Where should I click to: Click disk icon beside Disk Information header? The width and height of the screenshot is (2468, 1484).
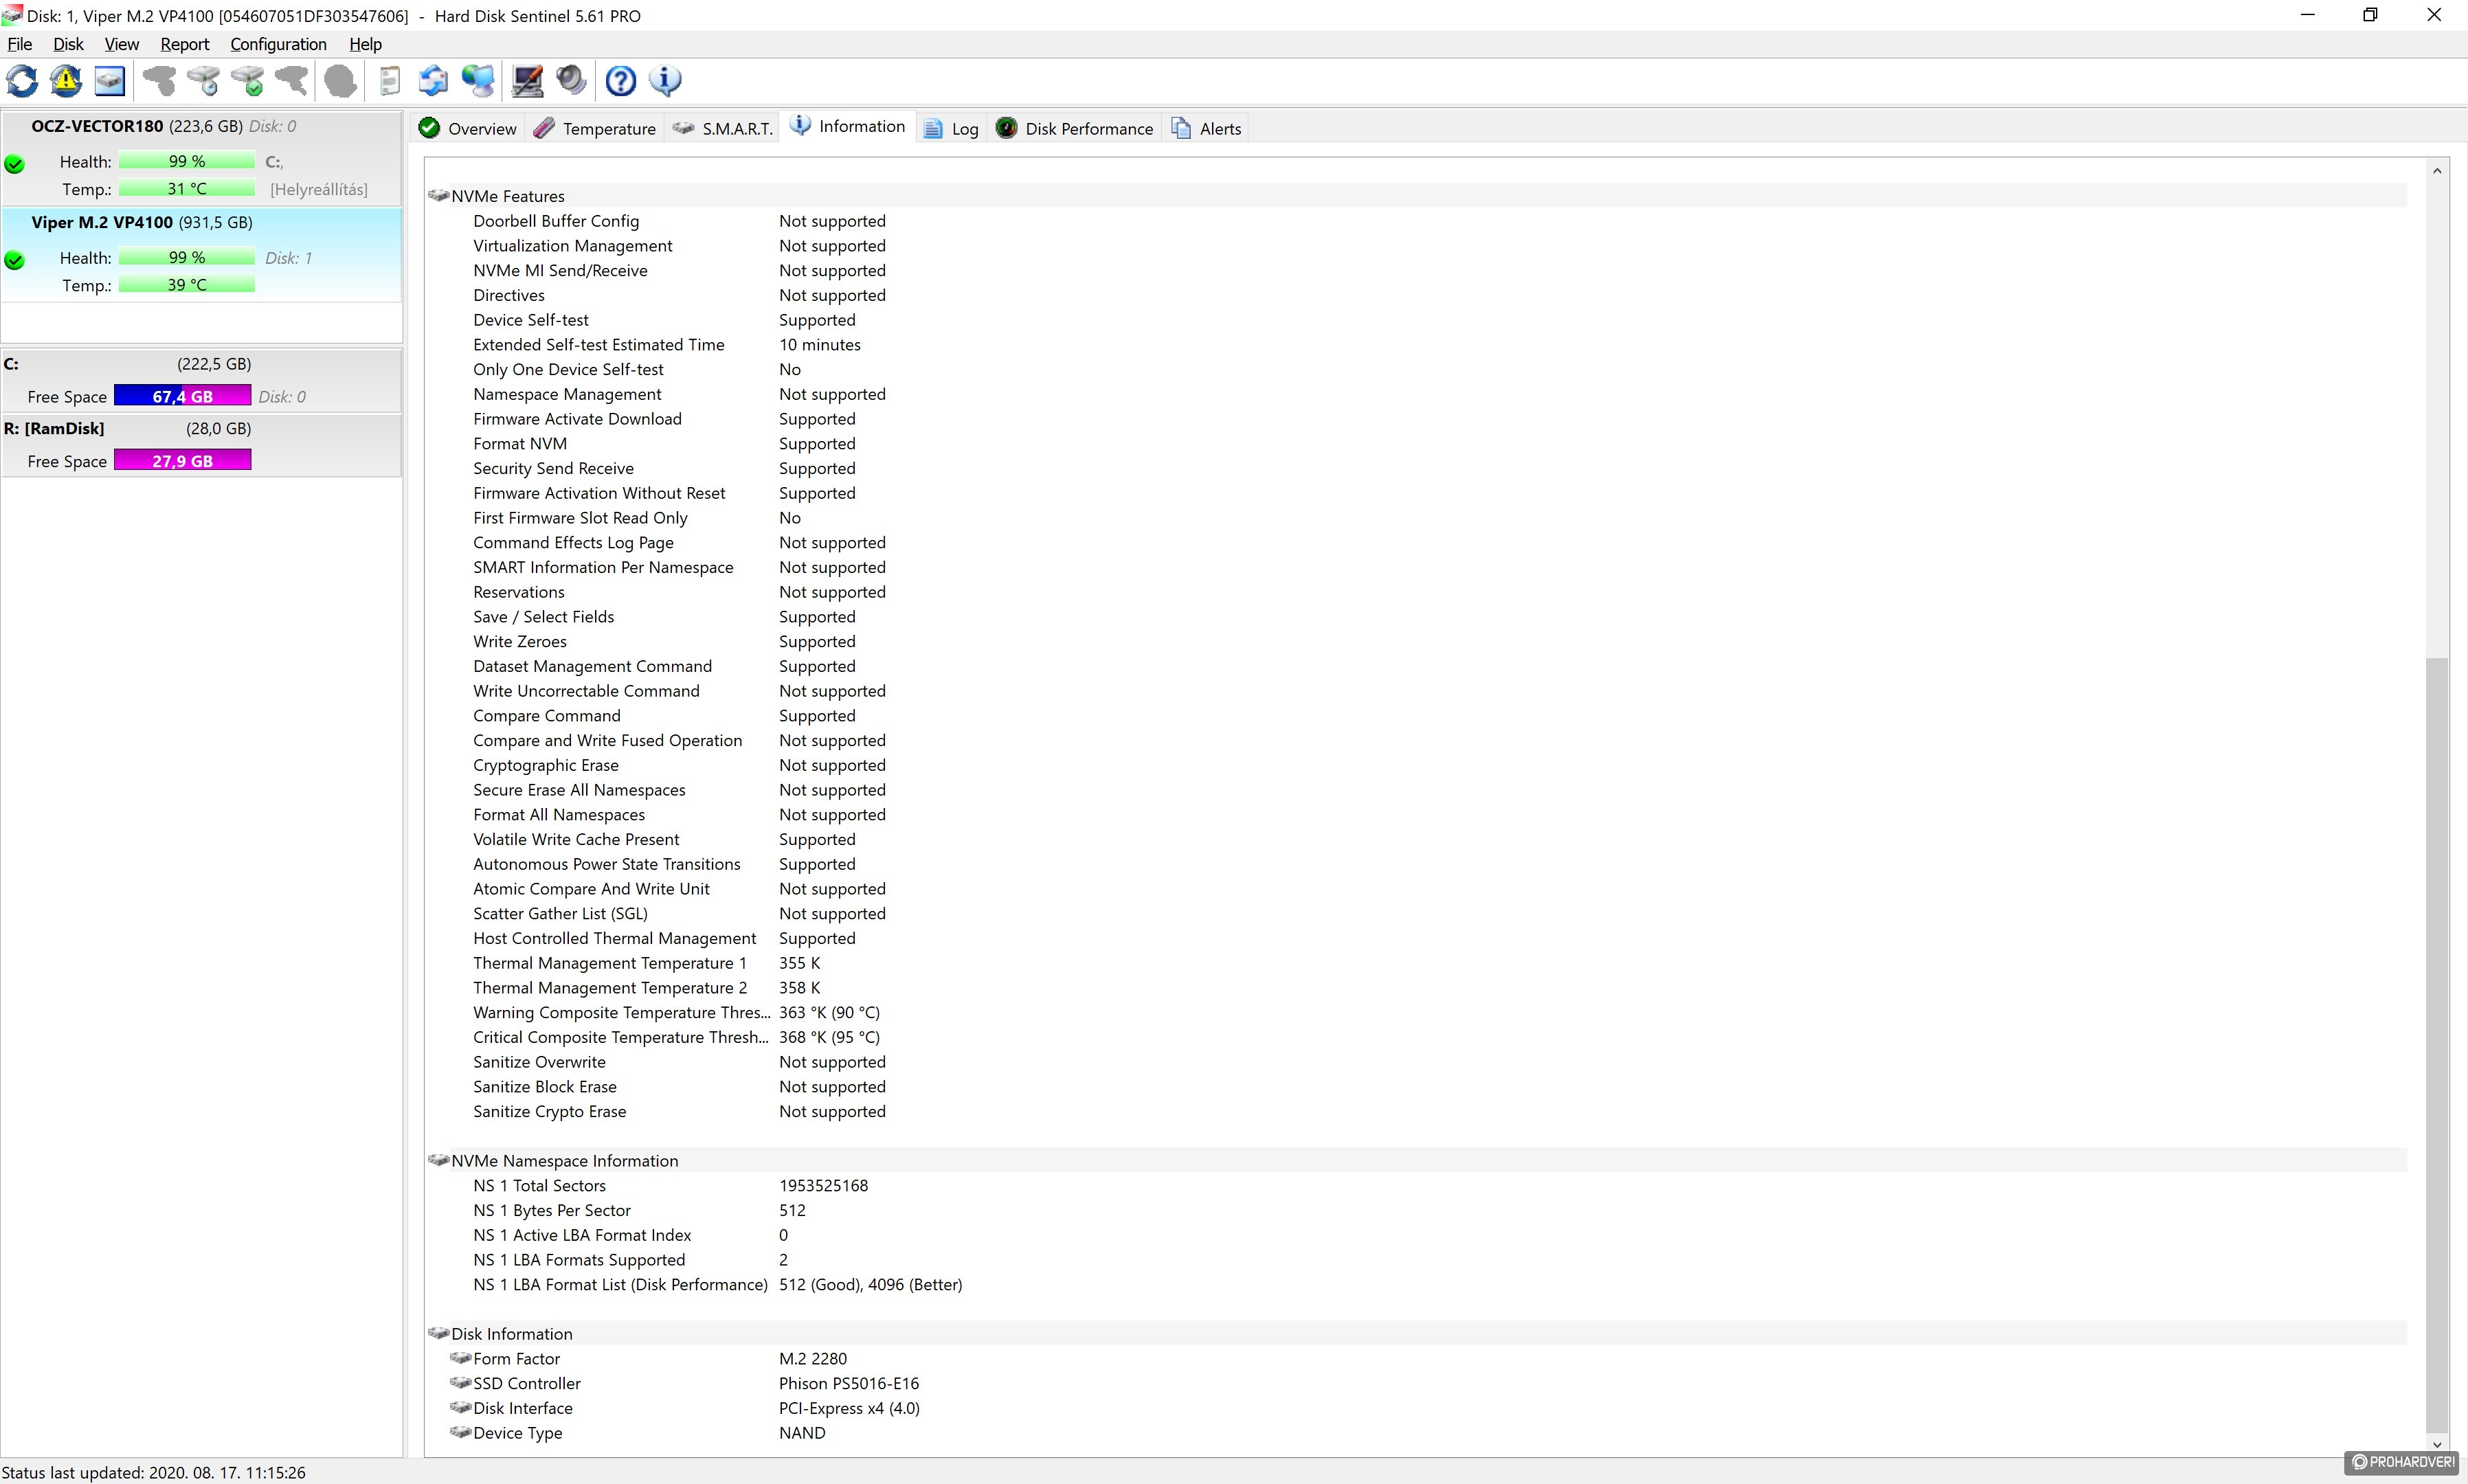click(438, 1333)
